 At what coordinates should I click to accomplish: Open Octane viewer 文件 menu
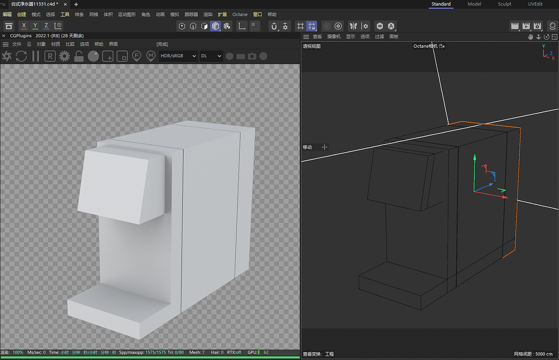tap(17, 44)
